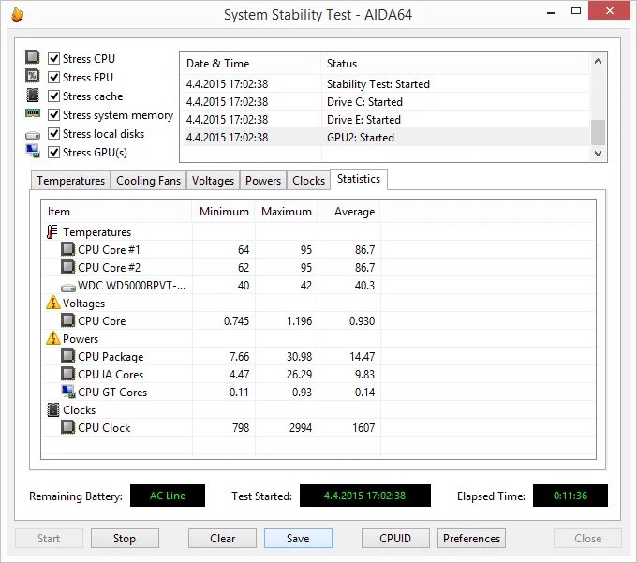Click the 2994 maximum clock value

coord(301,428)
